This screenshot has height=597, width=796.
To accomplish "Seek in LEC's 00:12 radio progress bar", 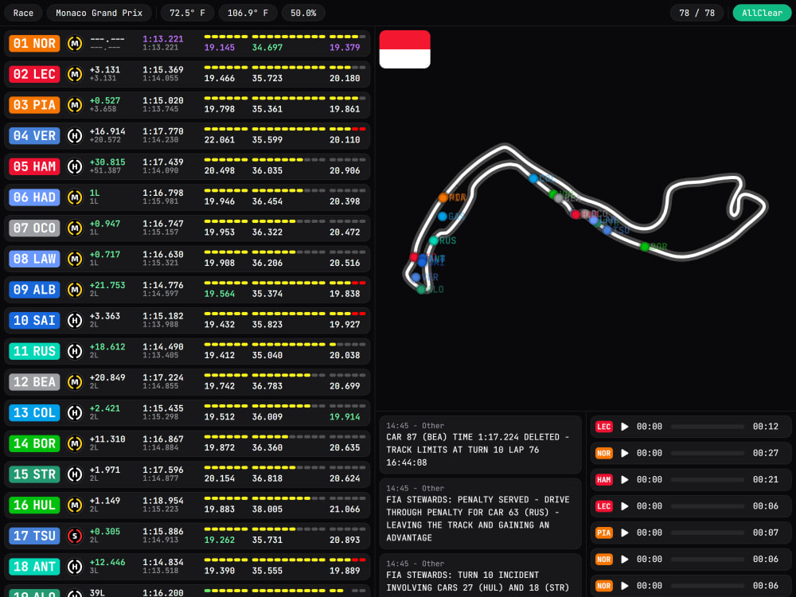I will (x=707, y=427).
